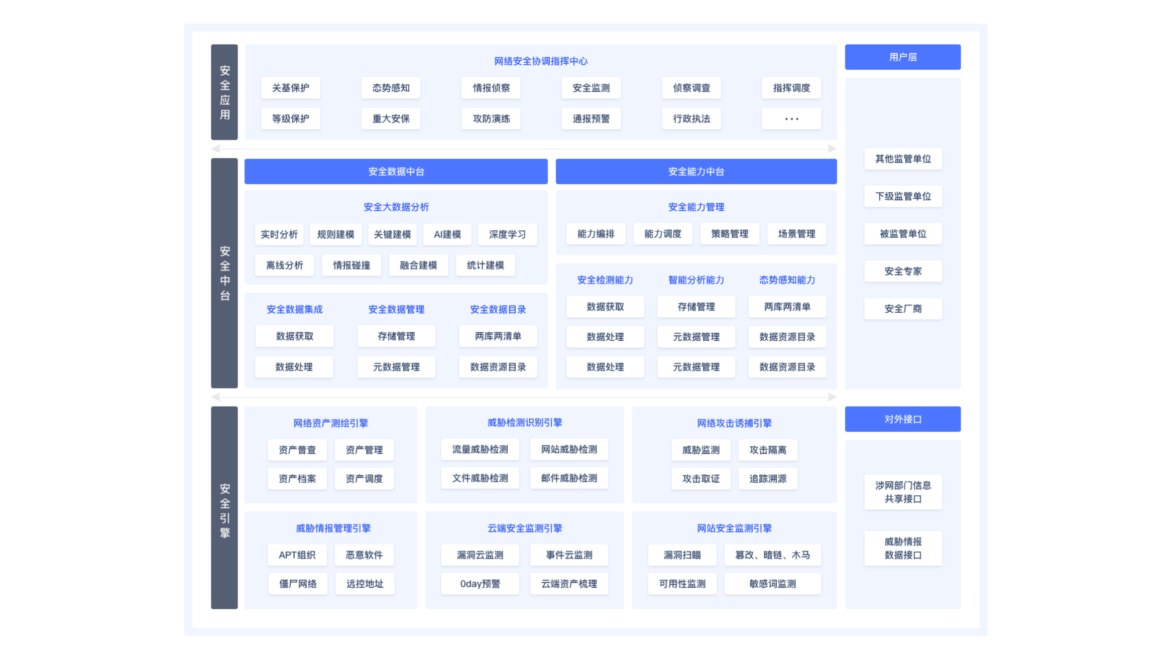Click the 资产档案 box

click(x=297, y=479)
